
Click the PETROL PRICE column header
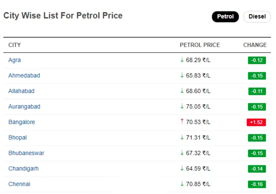point(200,45)
